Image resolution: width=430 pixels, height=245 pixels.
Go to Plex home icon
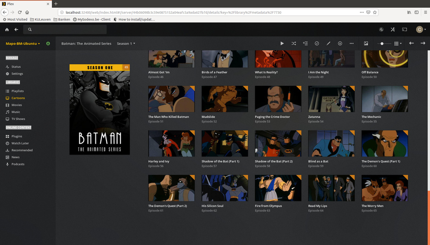(7, 30)
